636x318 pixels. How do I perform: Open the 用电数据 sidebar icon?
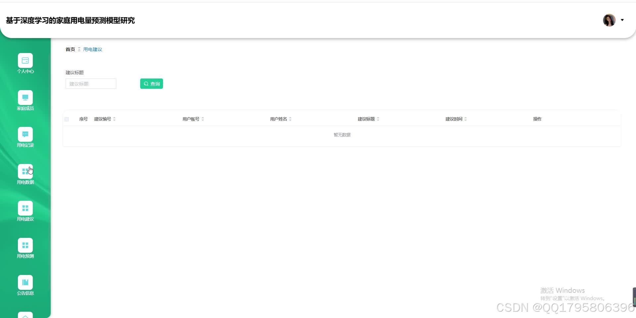pos(25,172)
